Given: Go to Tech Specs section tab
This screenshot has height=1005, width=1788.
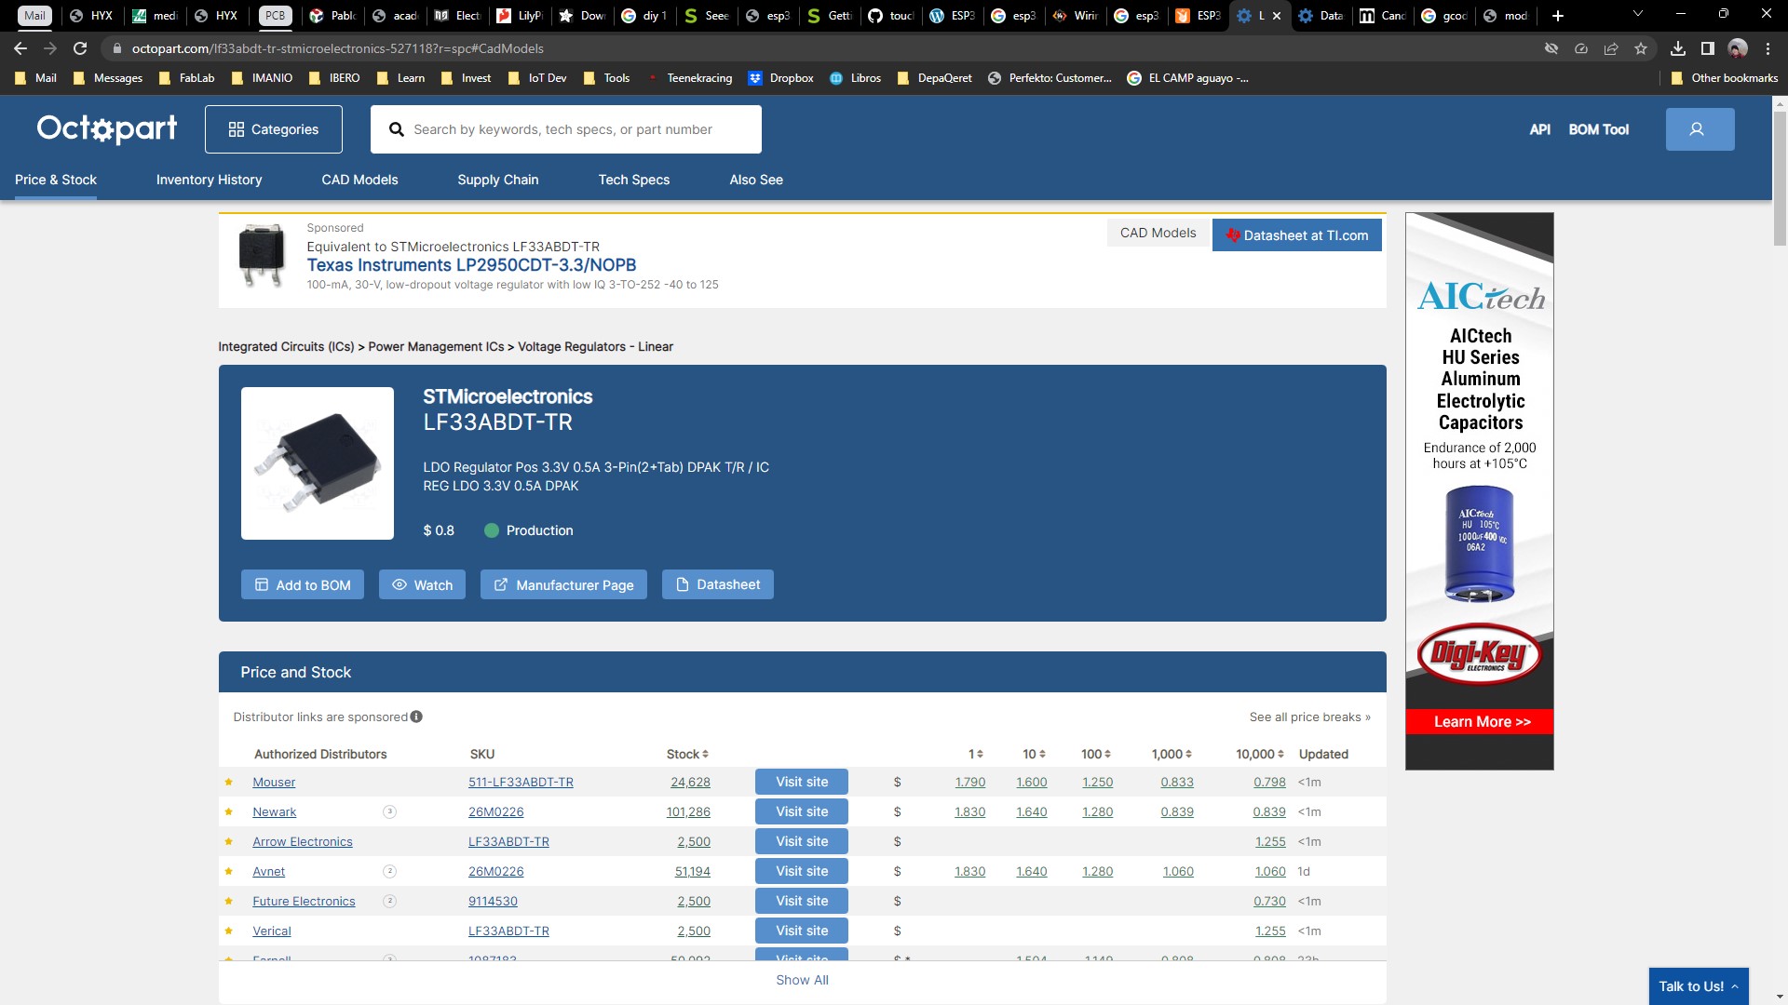Looking at the screenshot, I should coord(634,180).
